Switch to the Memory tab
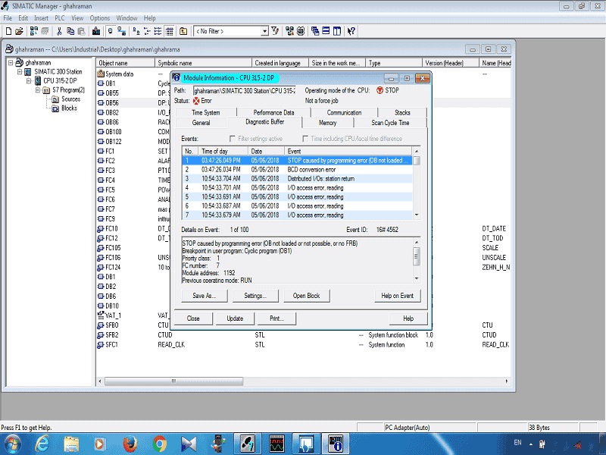This screenshot has width=606, height=455. [328, 123]
